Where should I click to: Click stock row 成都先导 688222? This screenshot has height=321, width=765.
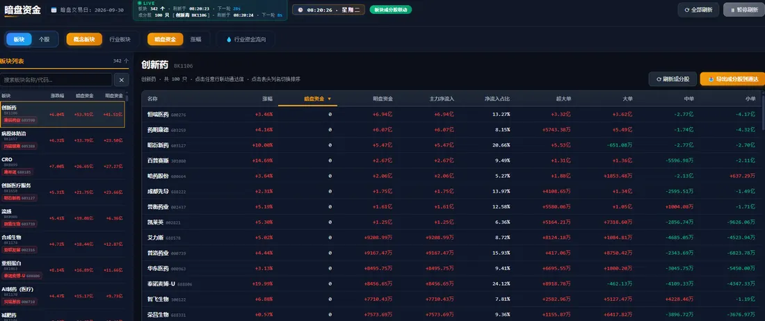pos(451,192)
